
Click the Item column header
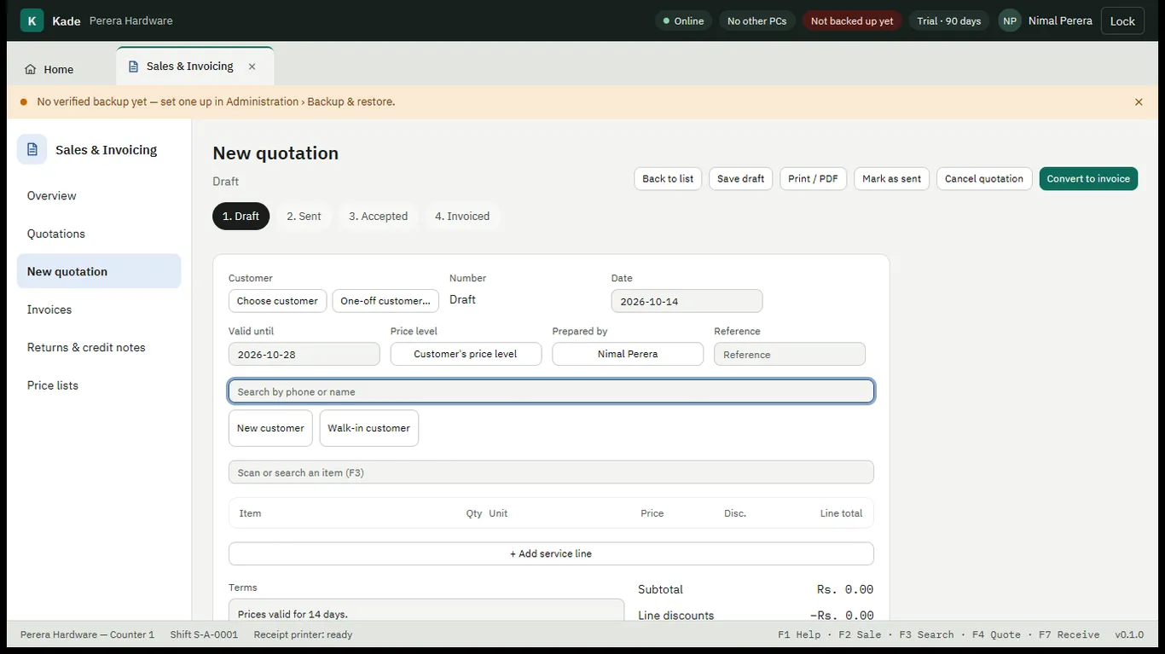pyautogui.click(x=250, y=513)
